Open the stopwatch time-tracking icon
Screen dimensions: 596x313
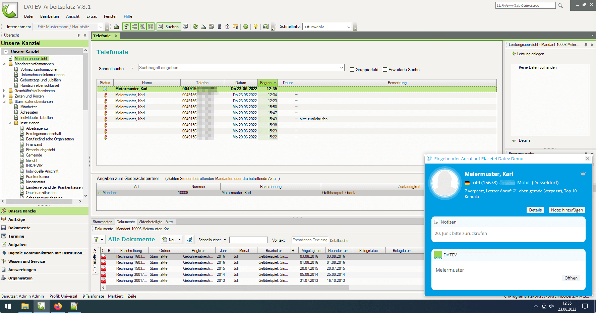227,26
